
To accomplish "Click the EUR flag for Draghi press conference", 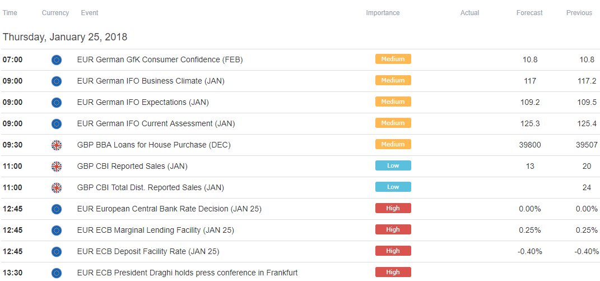I will coord(56,273).
